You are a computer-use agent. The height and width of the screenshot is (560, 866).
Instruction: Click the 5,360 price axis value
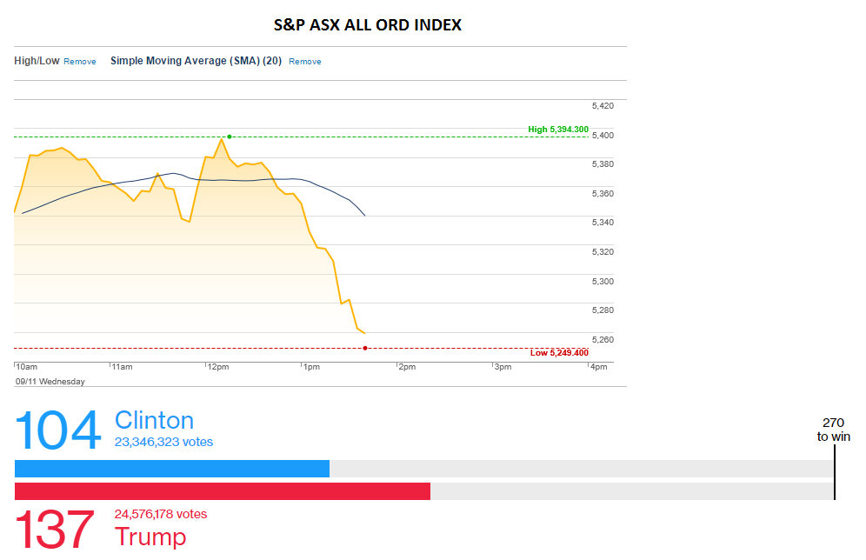click(603, 193)
